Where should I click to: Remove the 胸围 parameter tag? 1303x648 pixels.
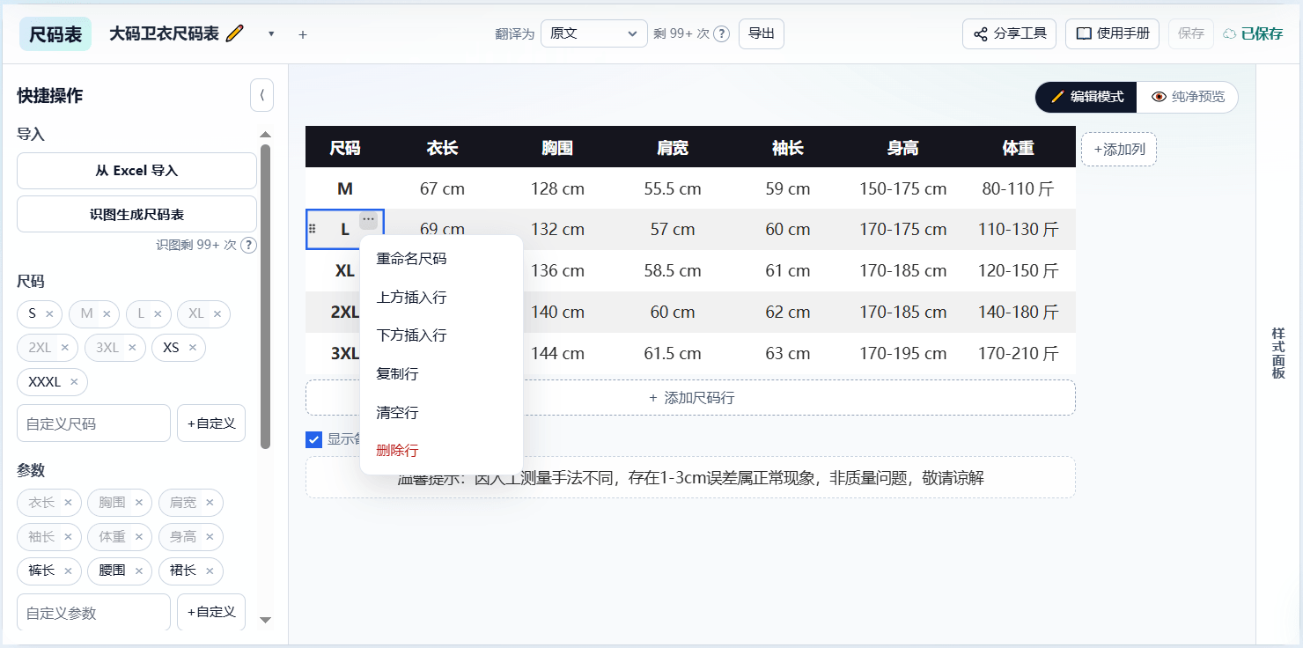(138, 503)
